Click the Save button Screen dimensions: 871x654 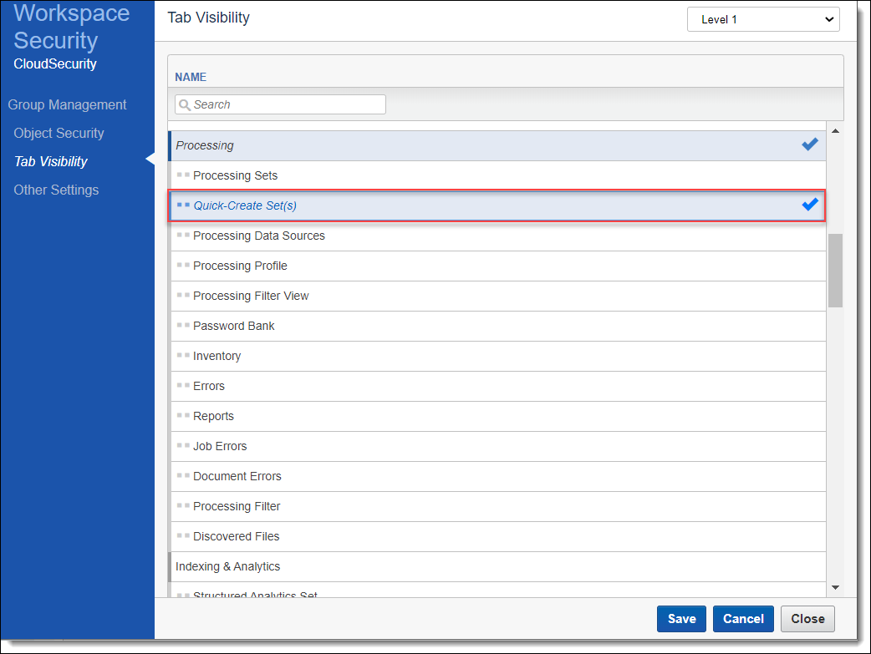point(681,619)
